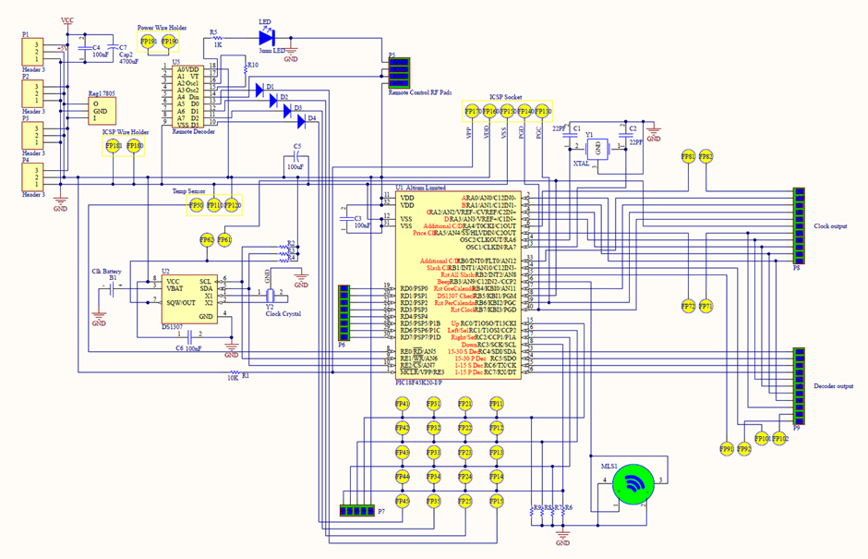
Task: Click pad FP191 in Power Wire Holder
Action: (149, 43)
